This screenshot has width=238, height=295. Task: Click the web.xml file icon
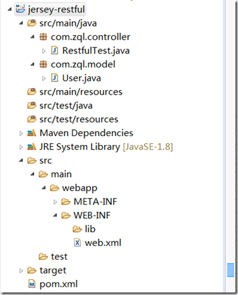(77, 243)
